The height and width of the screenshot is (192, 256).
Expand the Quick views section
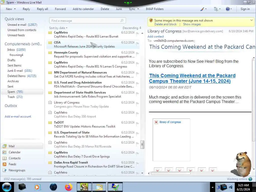[x=14, y=19]
